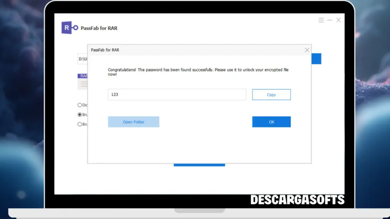
Task: Click the file path field starting with D:\
Action: [x=83, y=59]
